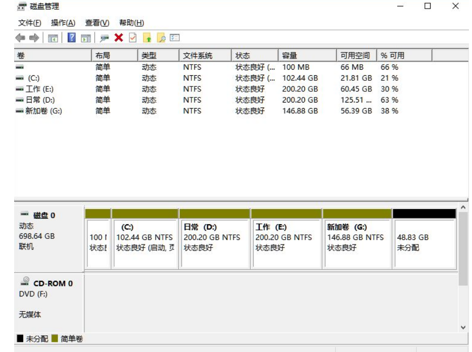Image resolution: width=472 pixels, height=352 pixels.
Task: Sort volumes by 容量 column header
Action: tap(306, 56)
